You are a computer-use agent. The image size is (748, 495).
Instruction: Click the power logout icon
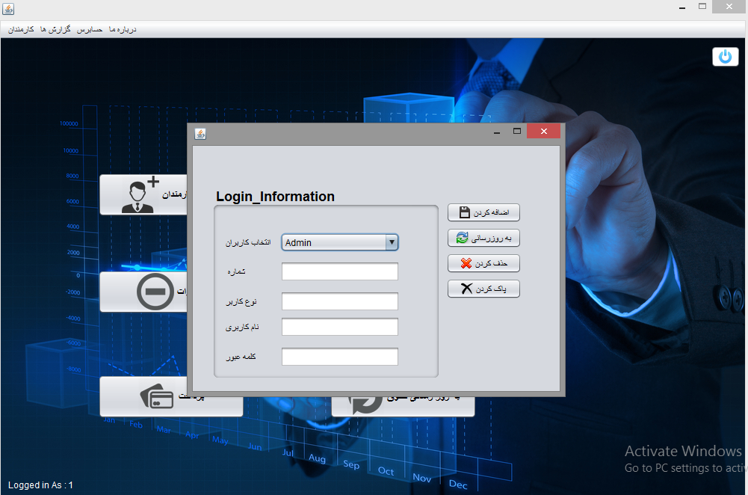(725, 57)
